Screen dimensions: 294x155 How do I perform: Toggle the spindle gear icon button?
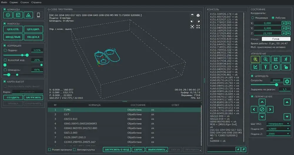click(x=287, y=81)
